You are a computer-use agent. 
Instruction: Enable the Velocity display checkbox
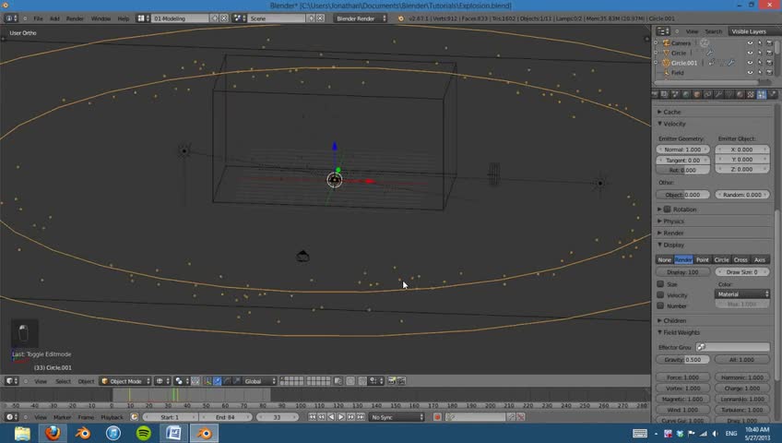660,294
